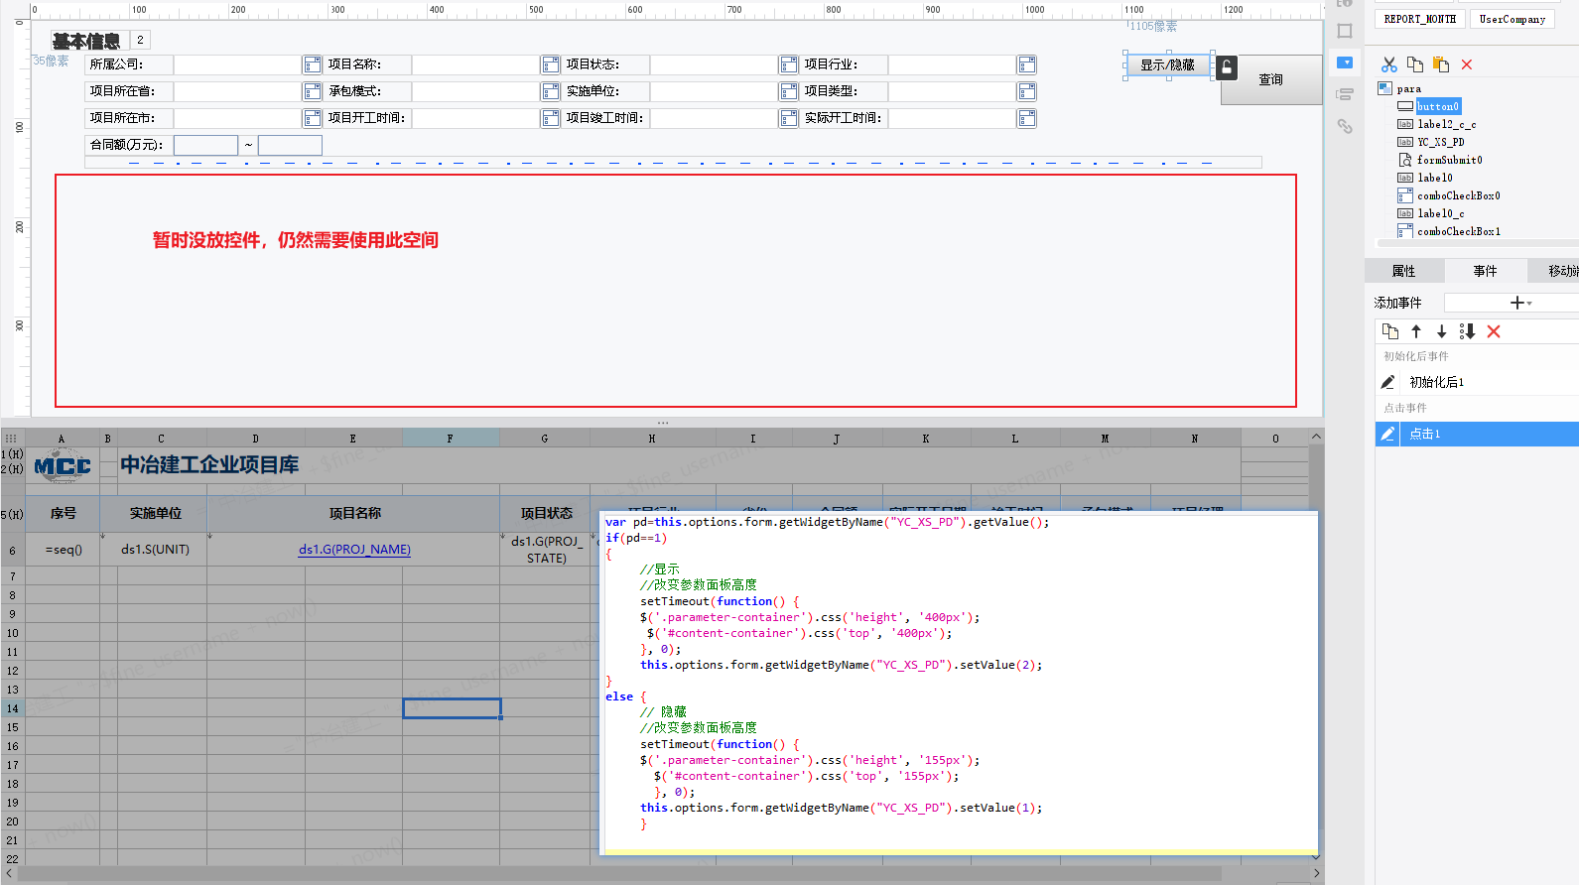Click the 显示/隐藏 button

(x=1167, y=65)
